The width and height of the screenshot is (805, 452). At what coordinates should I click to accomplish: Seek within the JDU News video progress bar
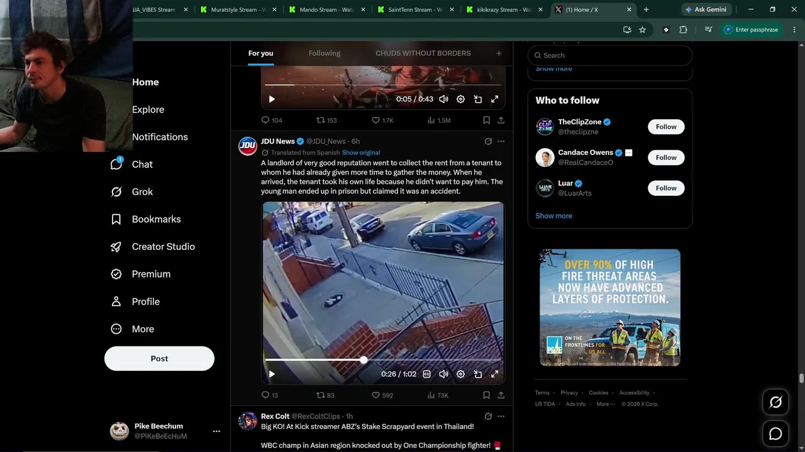pos(382,360)
